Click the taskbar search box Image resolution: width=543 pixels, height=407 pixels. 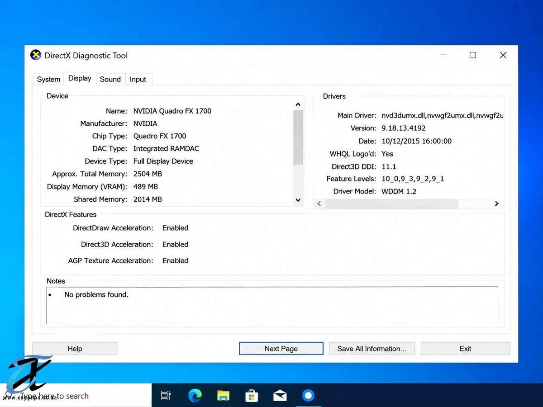click(x=76, y=396)
